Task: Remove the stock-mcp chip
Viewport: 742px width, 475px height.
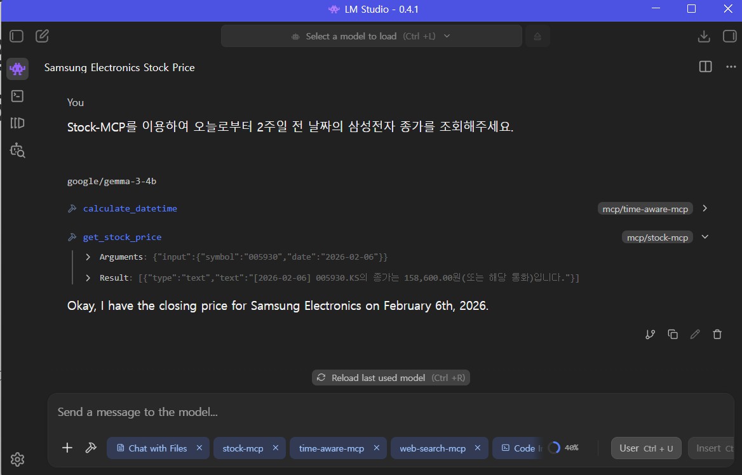Action: coord(276,448)
